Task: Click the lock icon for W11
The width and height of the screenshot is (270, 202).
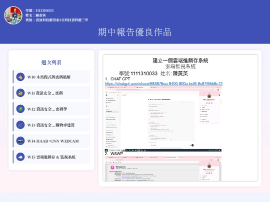Action: coord(20,93)
